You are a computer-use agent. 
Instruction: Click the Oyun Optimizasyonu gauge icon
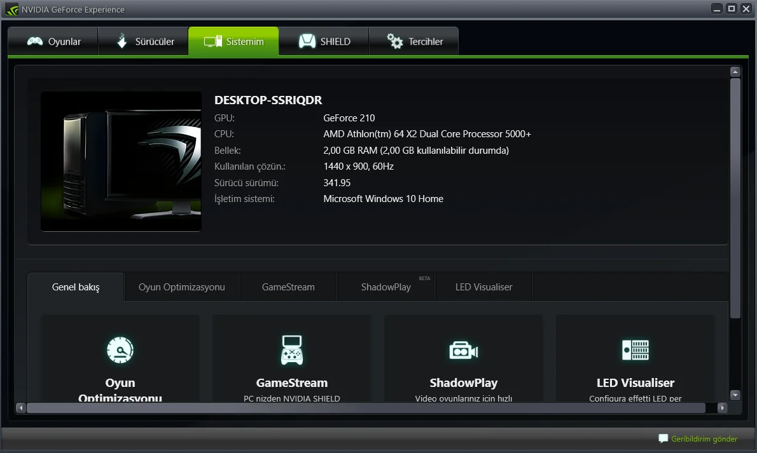point(120,350)
